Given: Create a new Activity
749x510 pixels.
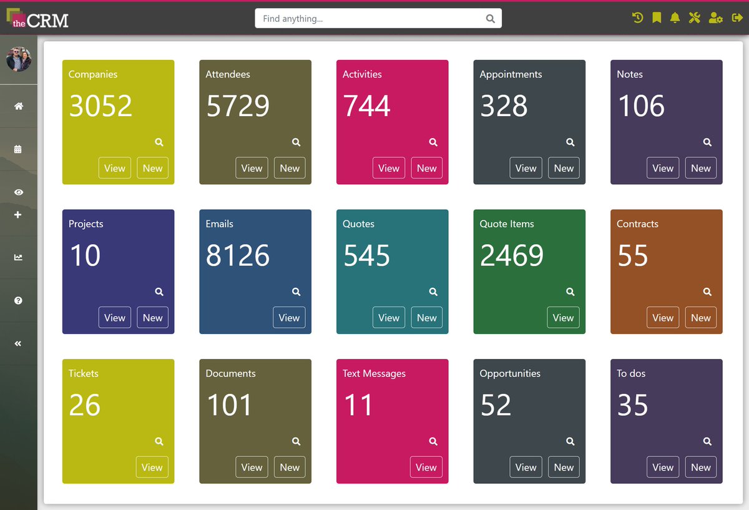Looking at the screenshot, I should [x=426, y=168].
